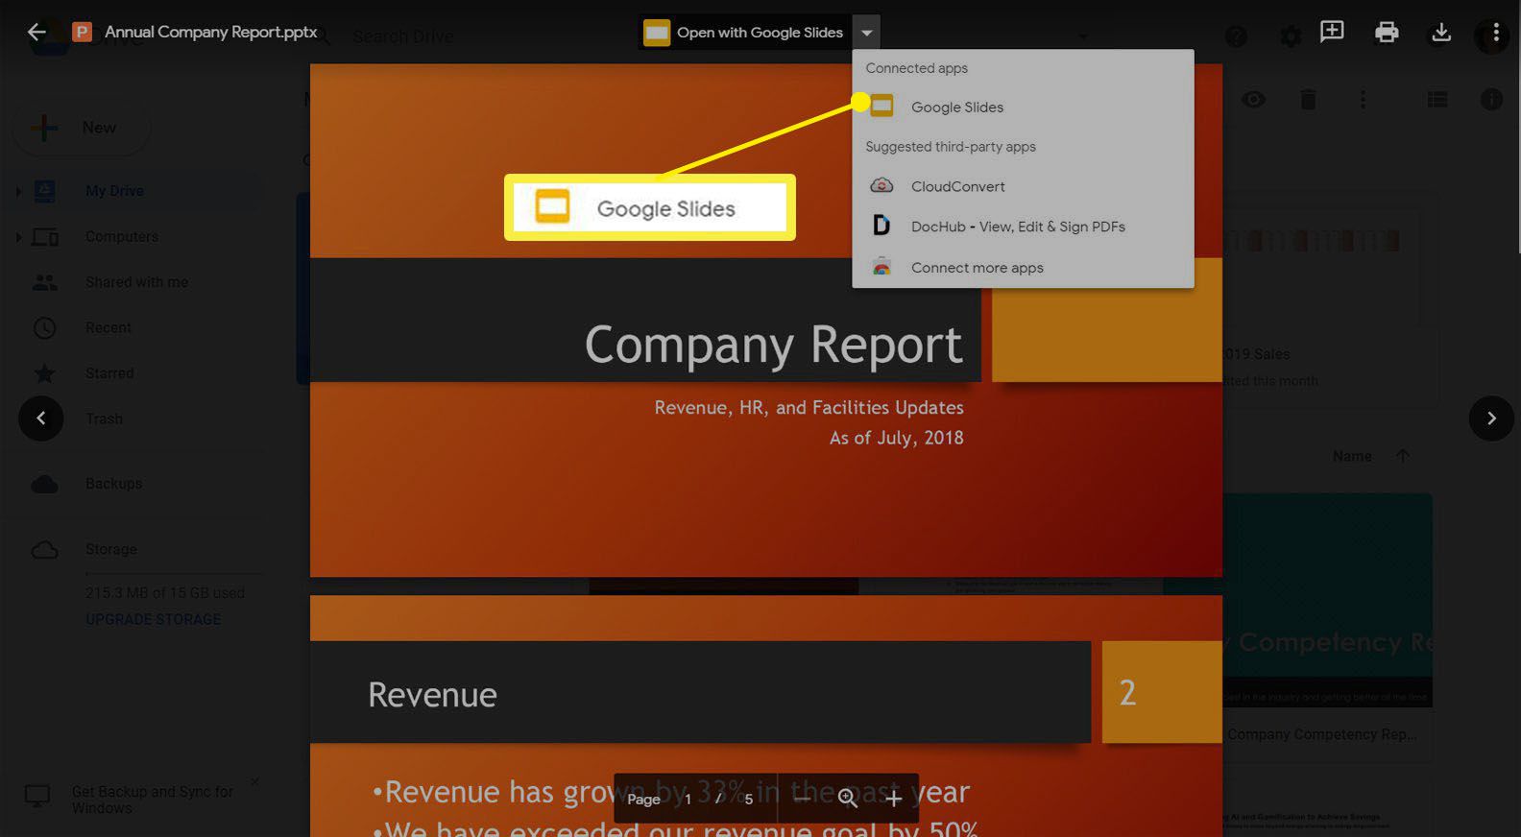Download the file using the download icon
Viewport: 1521px width, 837px height.
click(1441, 33)
